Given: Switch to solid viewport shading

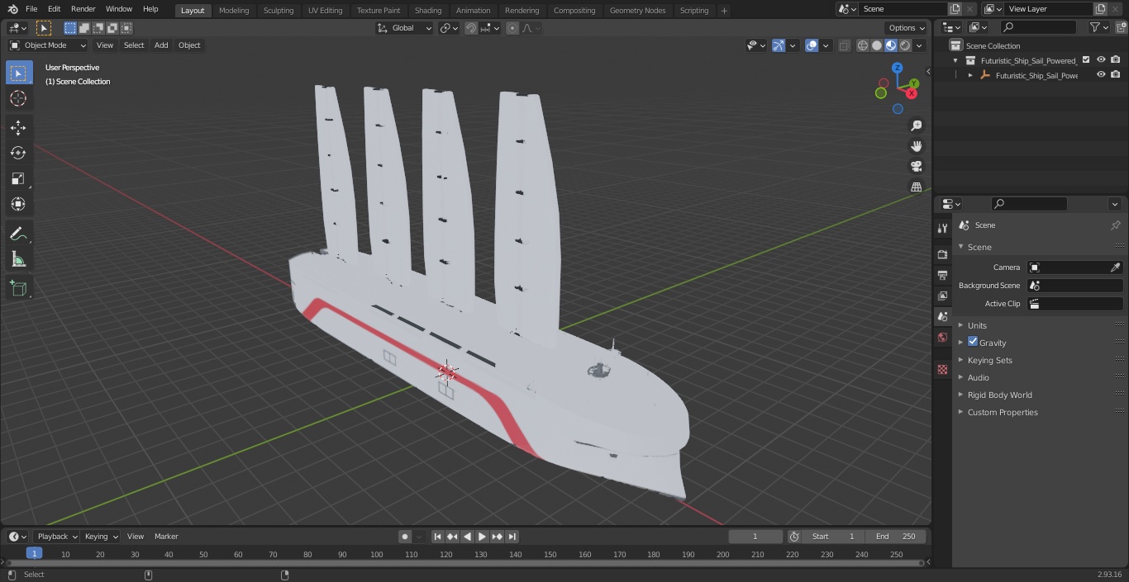Looking at the screenshot, I should click(877, 46).
